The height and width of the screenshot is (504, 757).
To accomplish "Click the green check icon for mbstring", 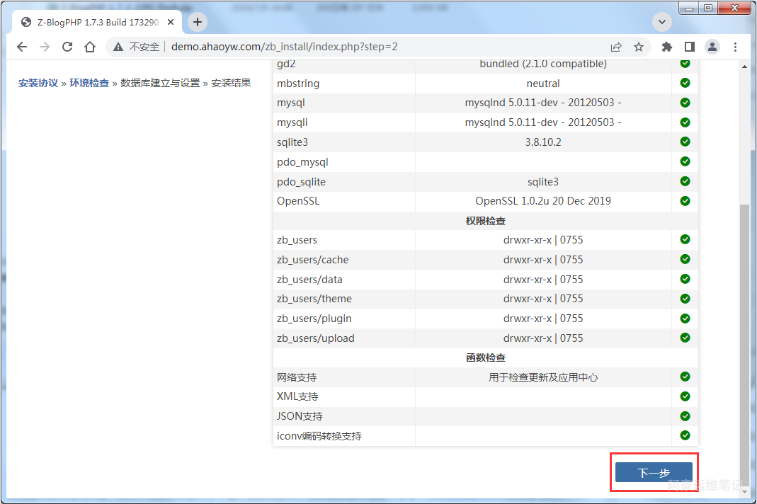I will pyautogui.click(x=685, y=83).
